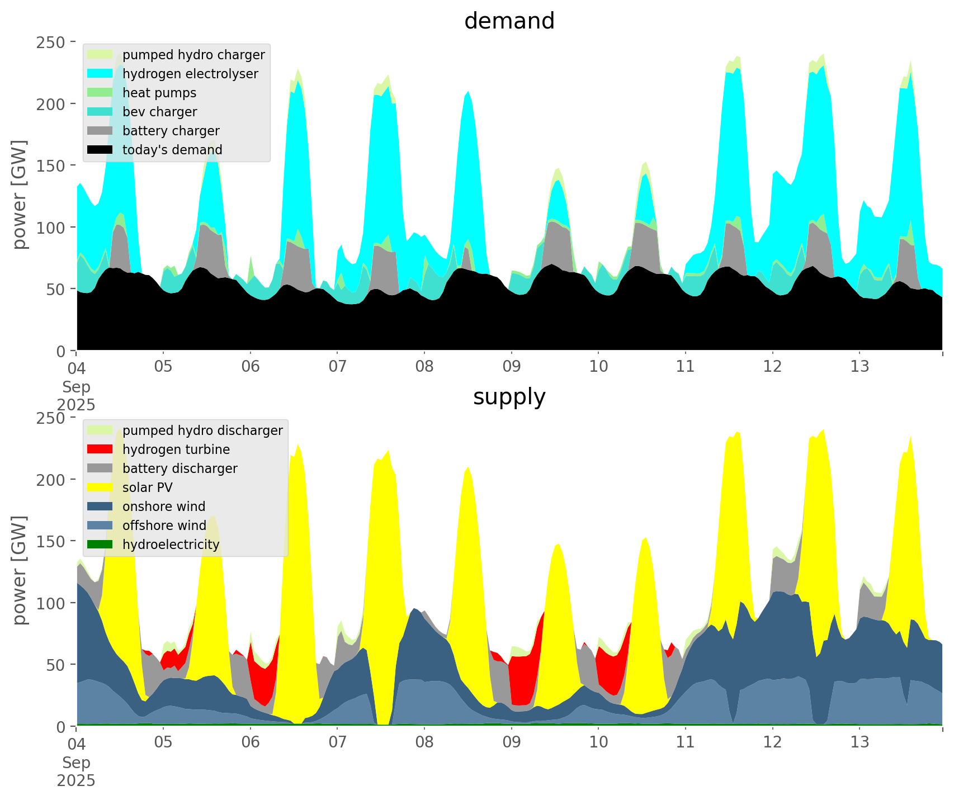This screenshot has width=954, height=800.
Task: Click the solar PV yellow legend swatch
Action: click(x=101, y=487)
